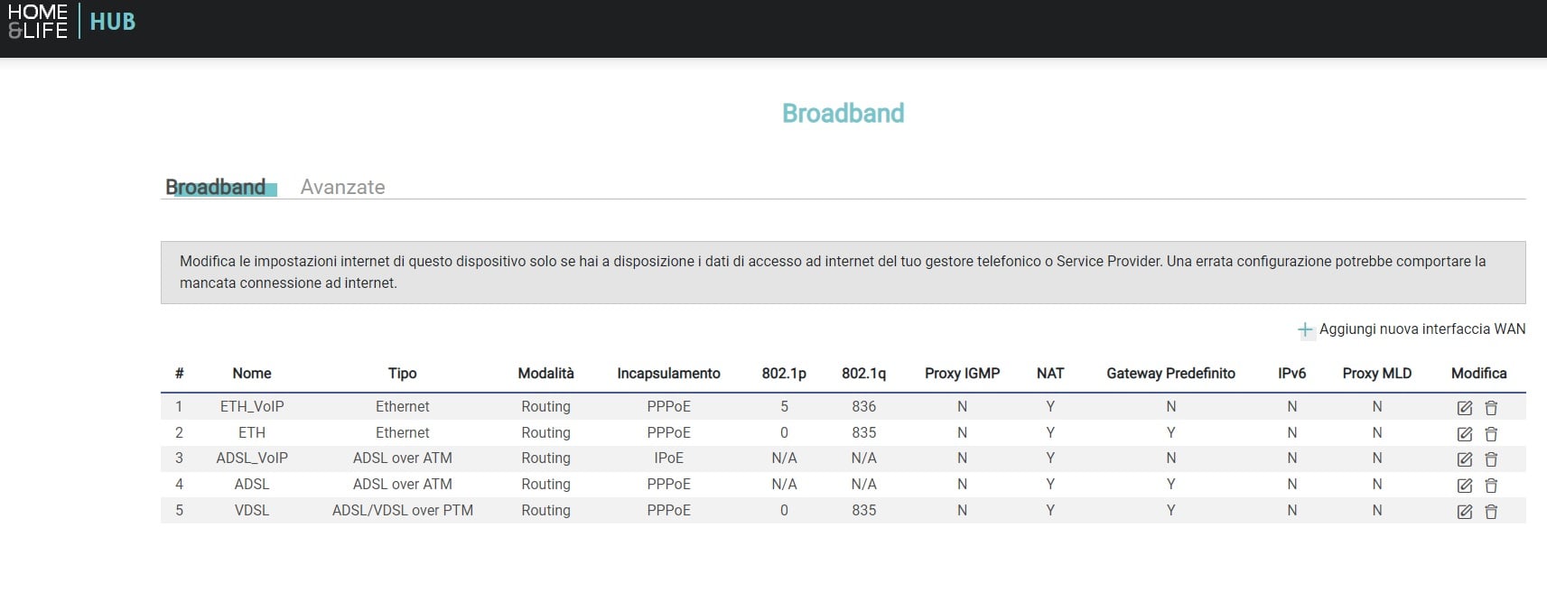Select the Broadband tab
Image resolution: width=1547 pixels, height=602 pixels.
(216, 187)
